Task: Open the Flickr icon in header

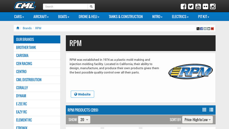Action: coord(205,7)
